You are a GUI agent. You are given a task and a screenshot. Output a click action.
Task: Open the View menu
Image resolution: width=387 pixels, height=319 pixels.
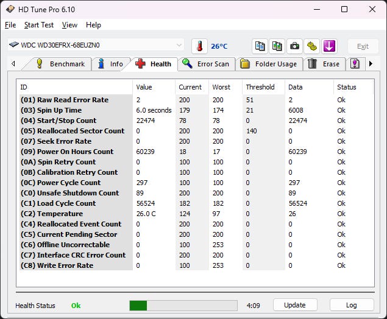69,25
